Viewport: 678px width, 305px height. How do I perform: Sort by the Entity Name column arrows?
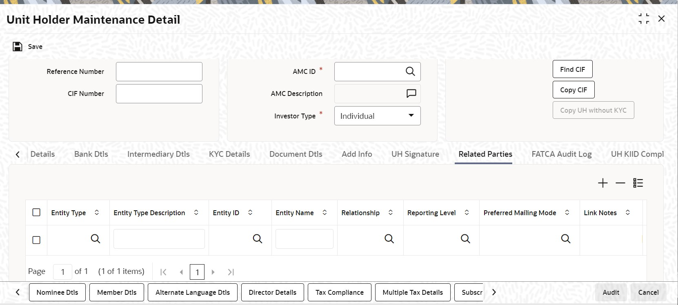coord(325,212)
